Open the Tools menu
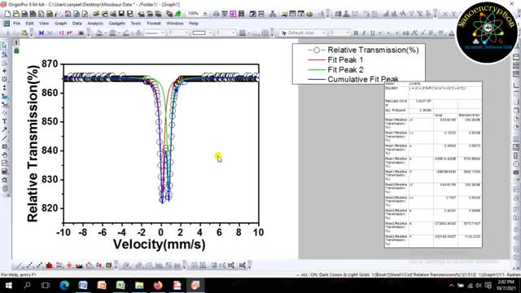 pos(136,24)
